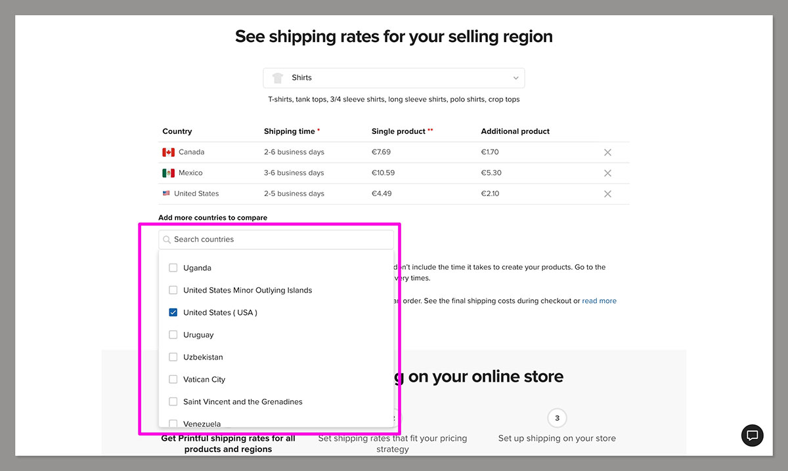The image size is (788, 471).
Task: Click the Mexico flag icon
Action: (167, 173)
